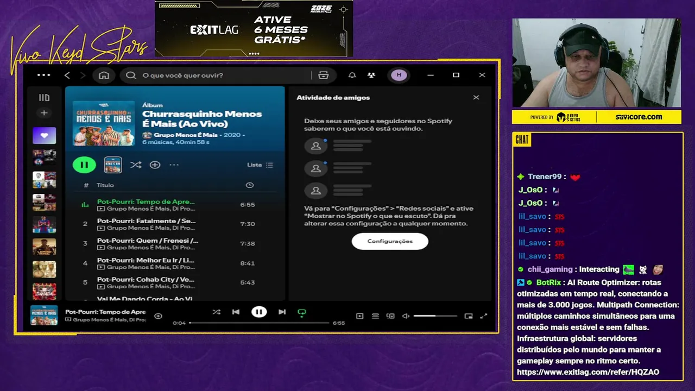Image resolution: width=695 pixels, height=391 pixels.
Task: Pause playback using the bottom white button
Action: [x=259, y=312]
